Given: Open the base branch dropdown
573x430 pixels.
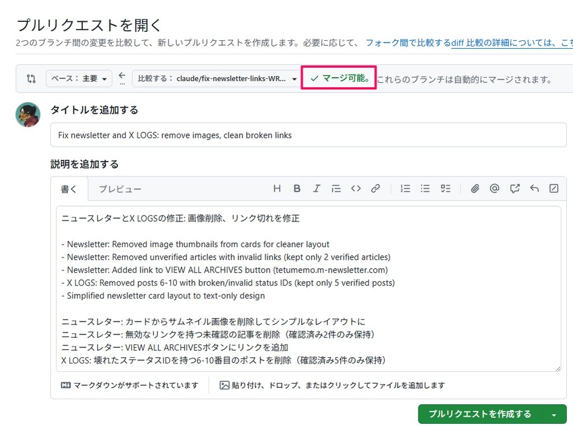Looking at the screenshot, I should tap(79, 78).
